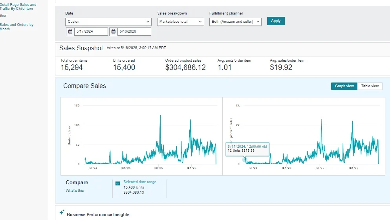Click the Selected date range label
Screen dimensions: 390x220
coord(140,182)
